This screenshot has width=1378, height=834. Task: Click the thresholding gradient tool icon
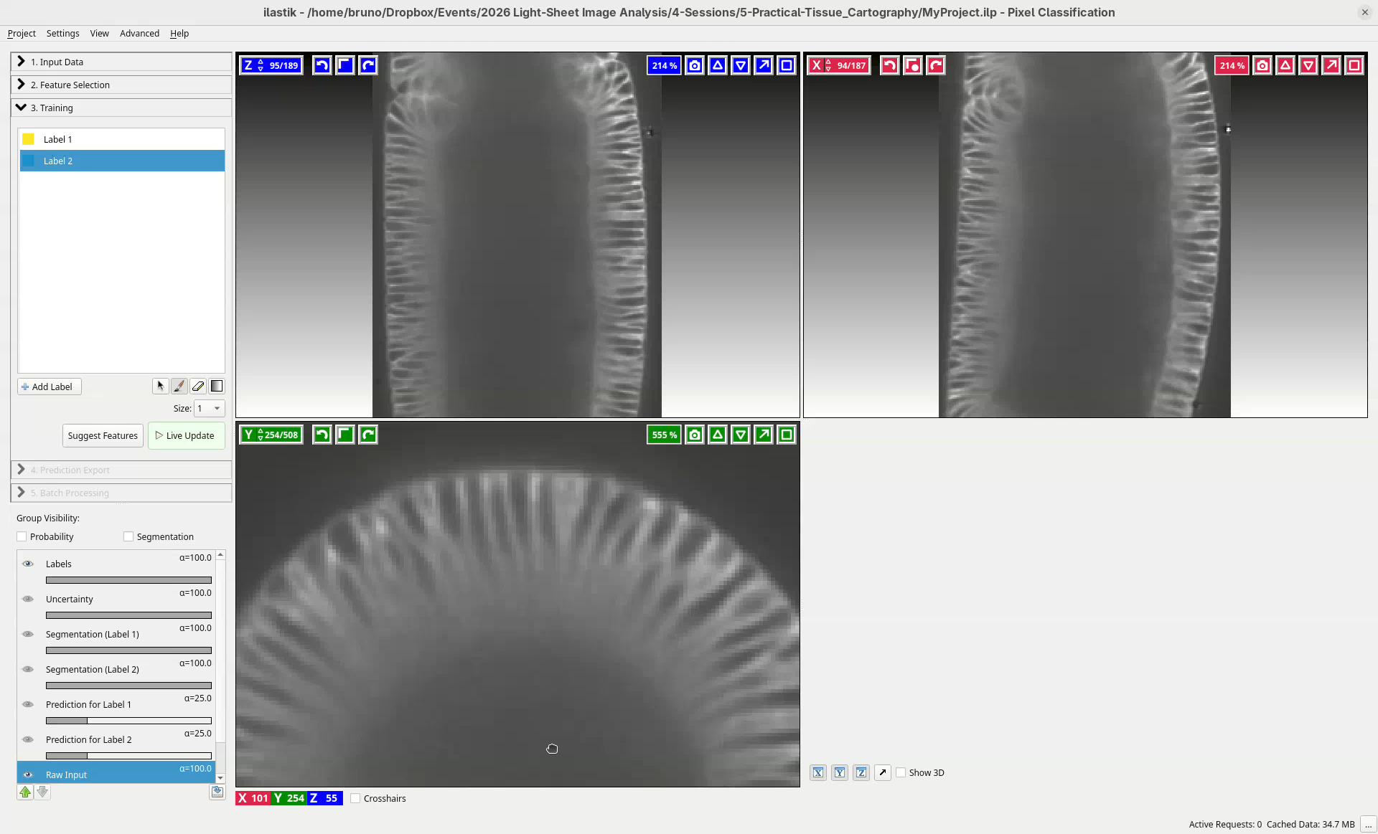(217, 387)
